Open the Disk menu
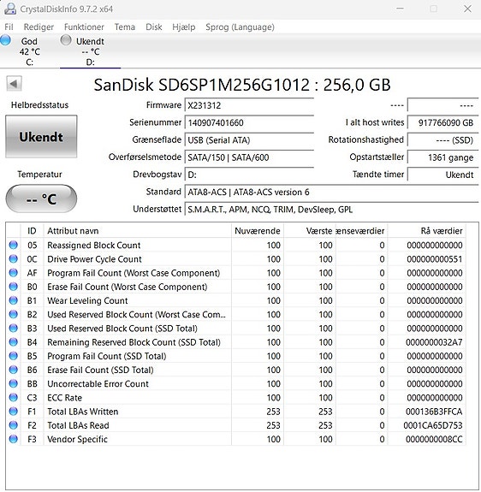The width and height of the screenshot is (481, 492). [154, 27]
